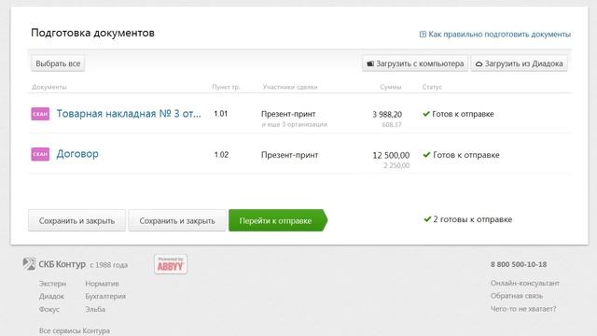597x336 pixels.
Task: Click the checkmark beside 2 готовы к отправке
Action: 427,219
